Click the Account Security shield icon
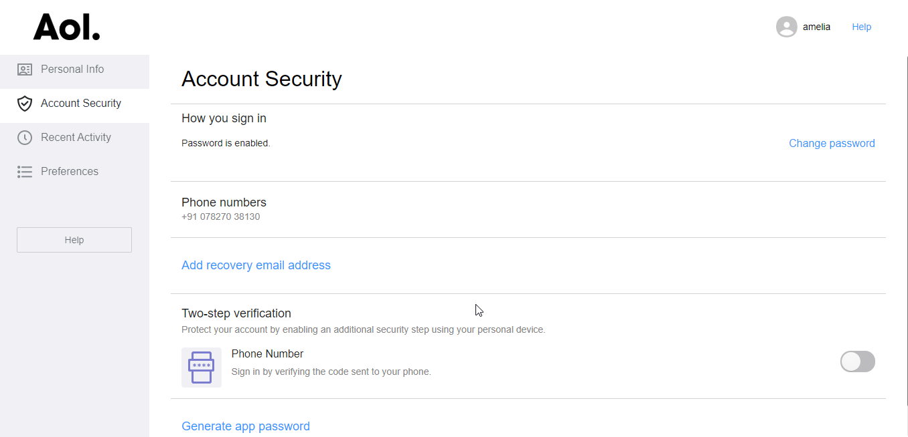The image size is (908, 437). coord(25,104)
